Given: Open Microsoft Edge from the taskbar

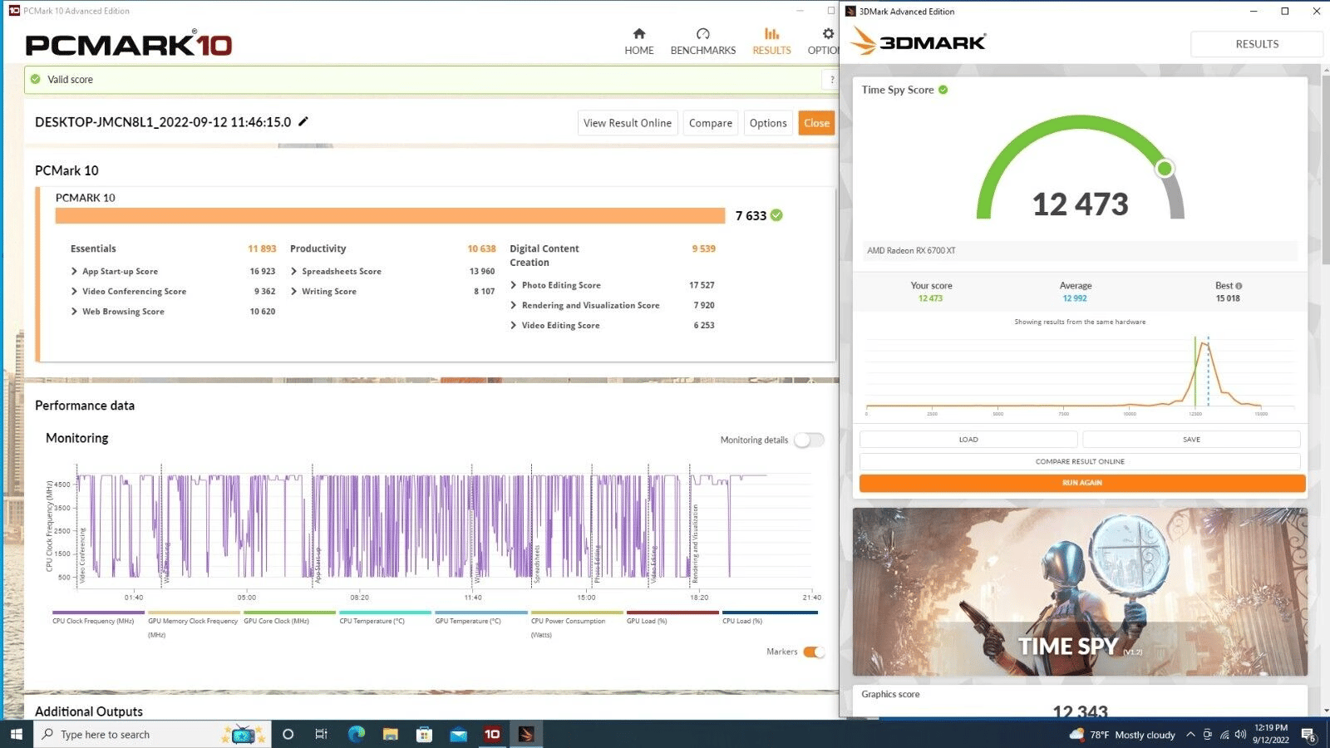Looking at the screenshot, I should tap(357, 734).
